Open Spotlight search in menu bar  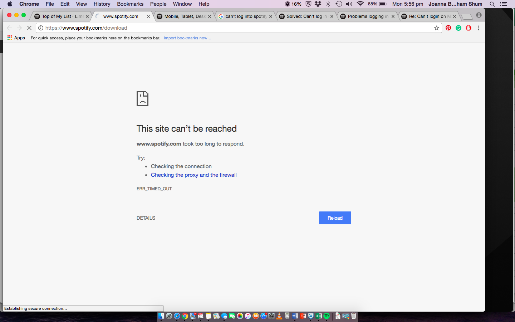492,4
